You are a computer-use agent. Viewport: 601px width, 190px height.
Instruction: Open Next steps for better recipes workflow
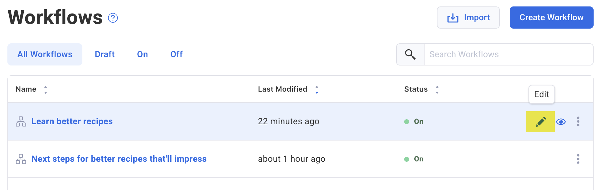(119, 159)
